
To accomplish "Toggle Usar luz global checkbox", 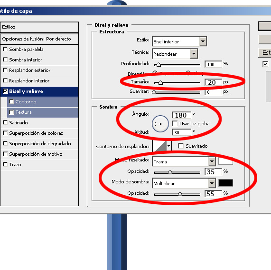I will [175, 124].
